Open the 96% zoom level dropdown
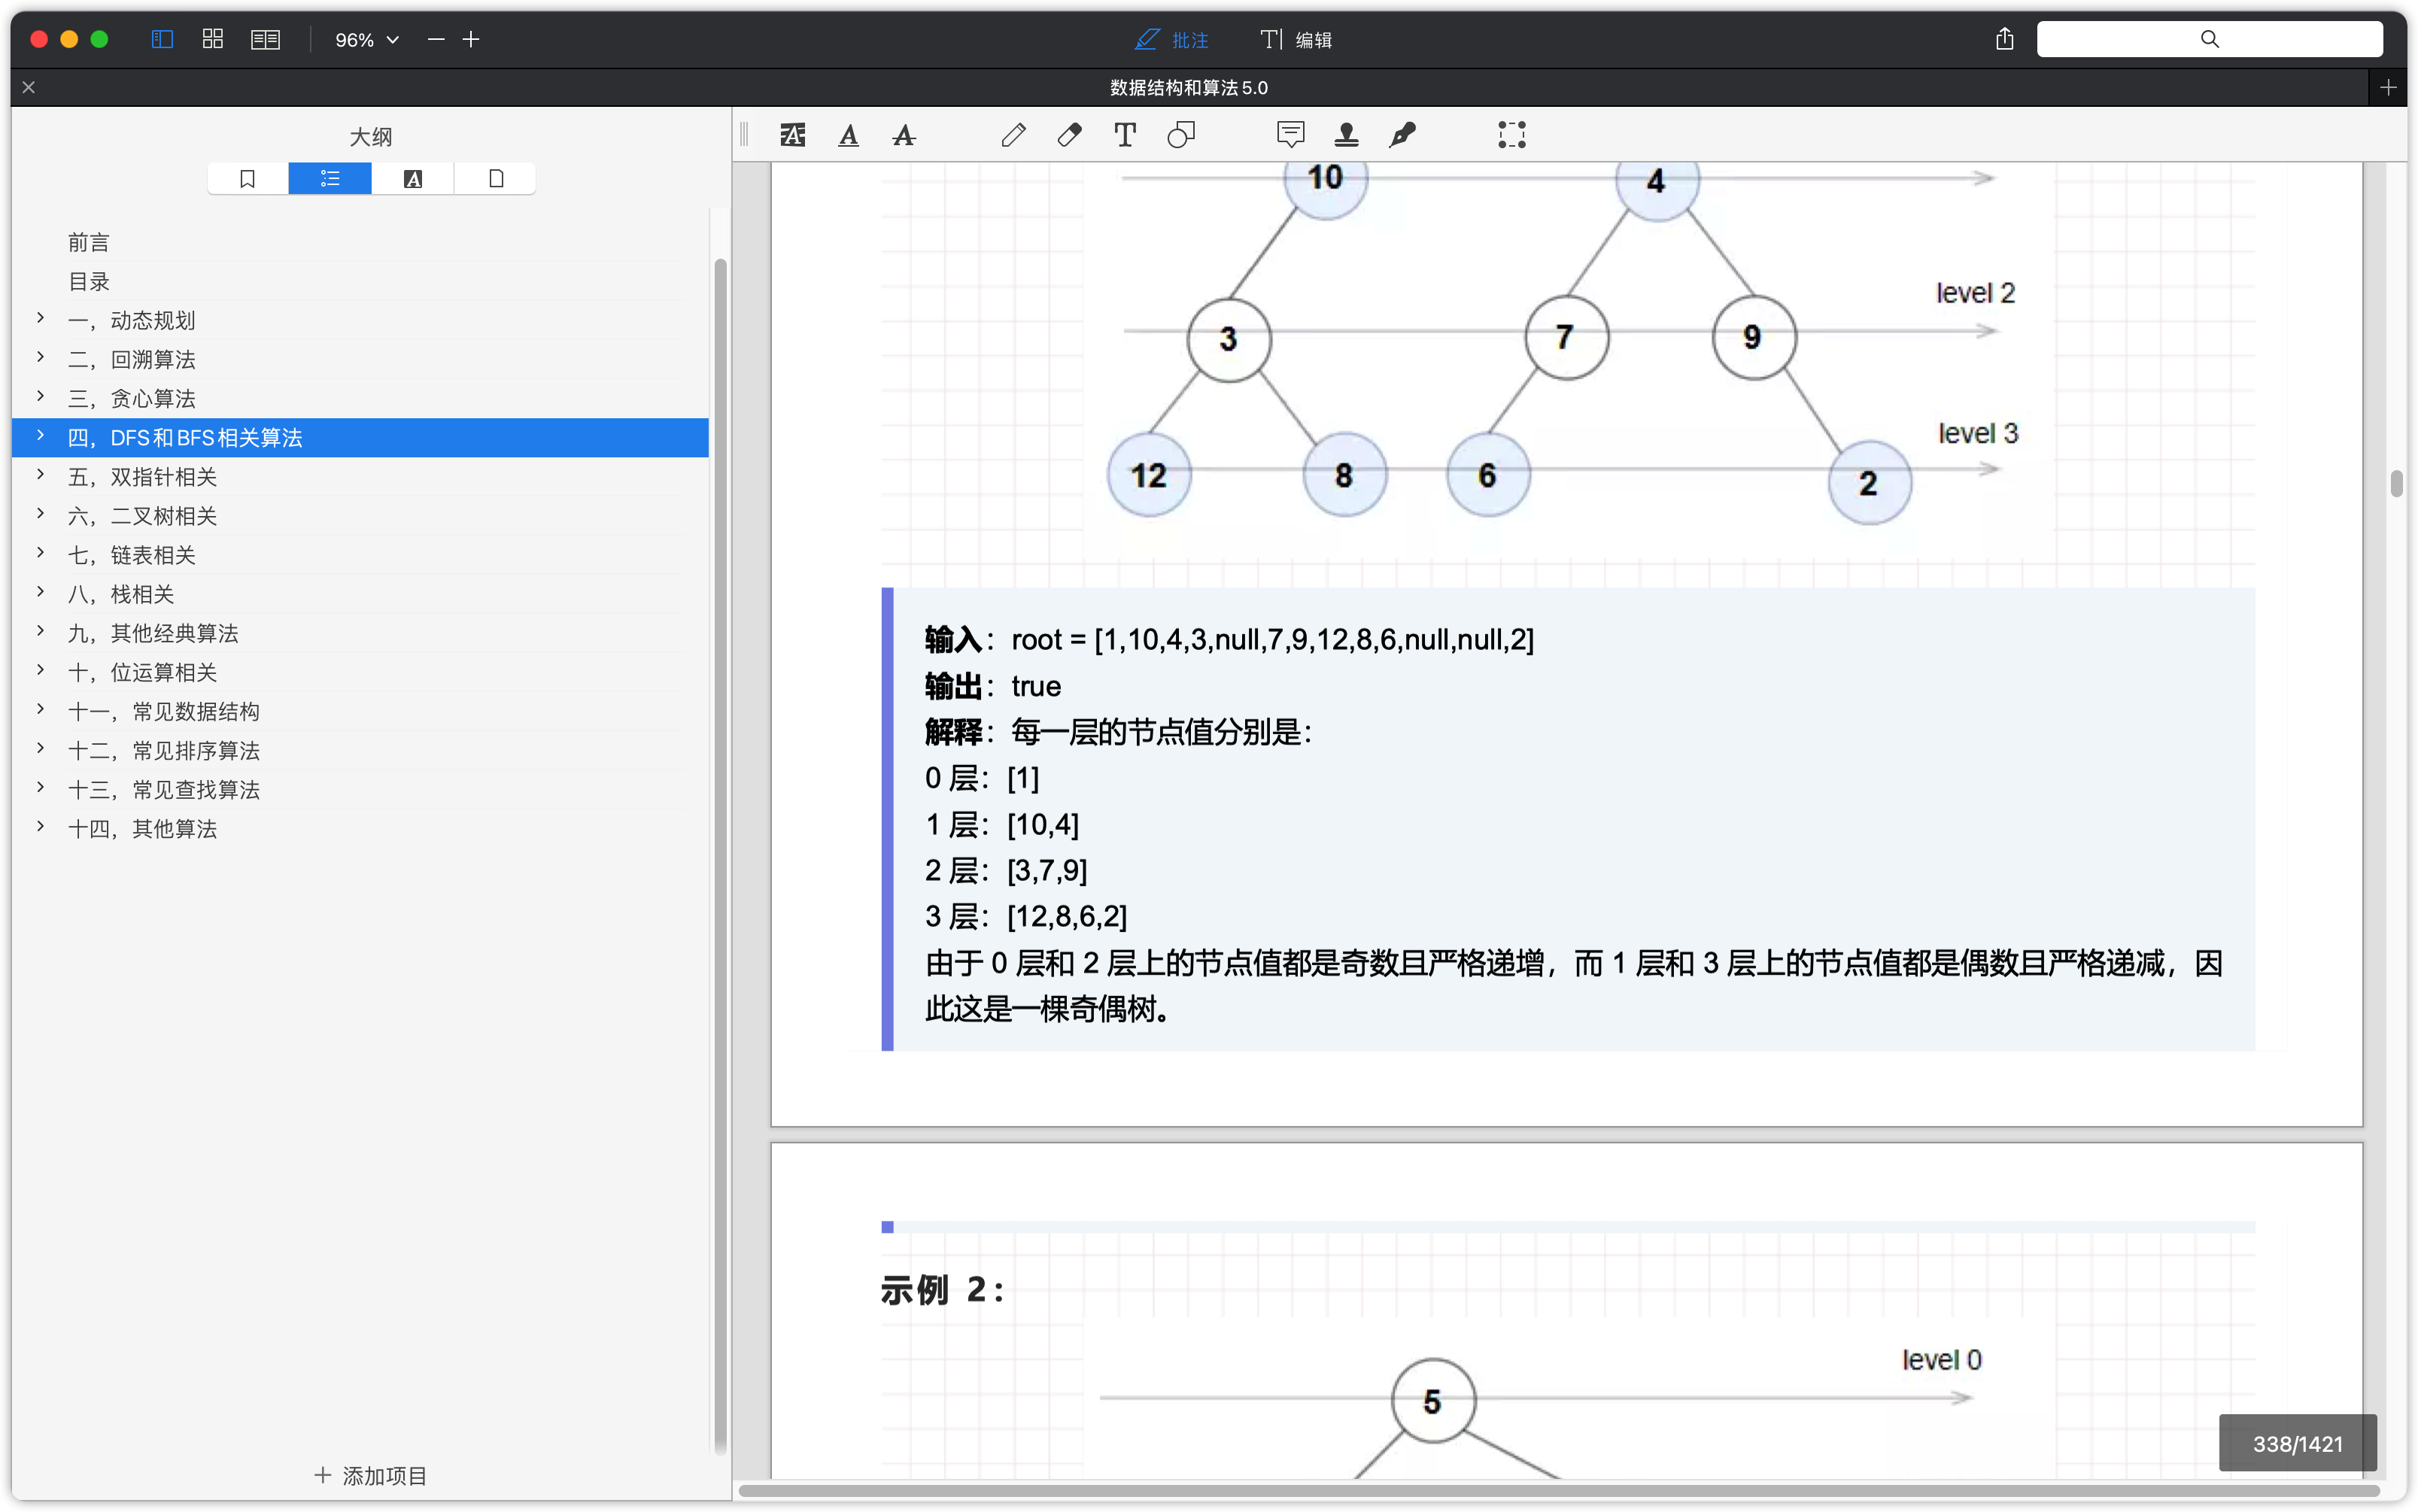 (366, 40)
